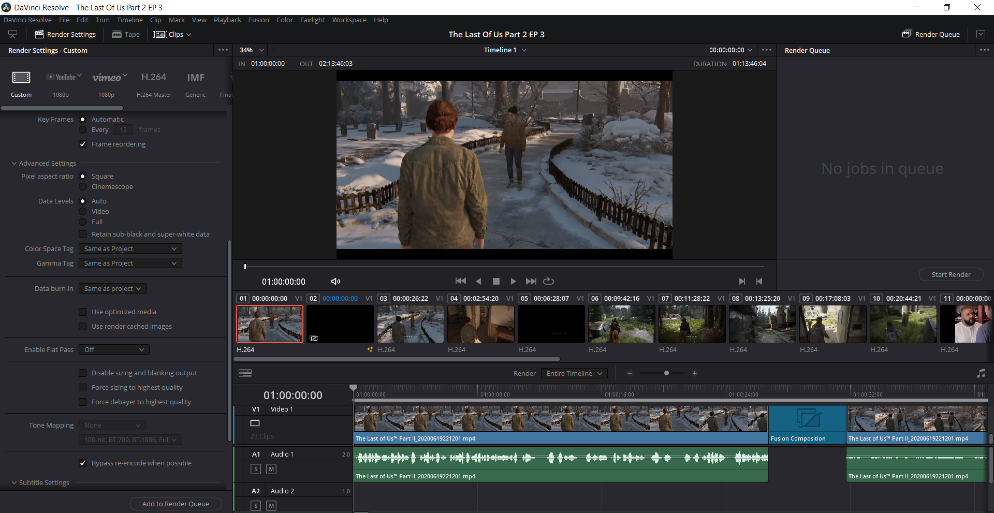Jump to first frame in viewer
Screen dimensions: 994x513
(460, 281)
